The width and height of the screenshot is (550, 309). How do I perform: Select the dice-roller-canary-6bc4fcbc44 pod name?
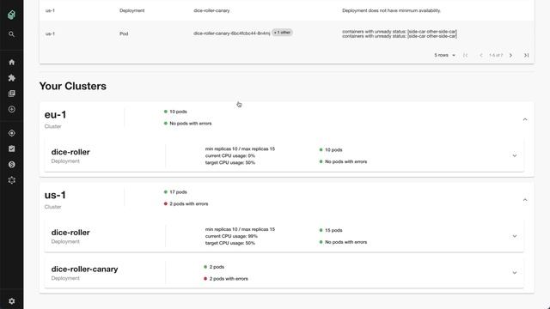231,33
